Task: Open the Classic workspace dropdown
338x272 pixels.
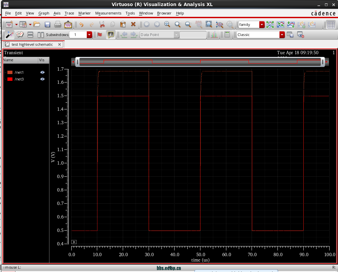Action: (282, 35)
